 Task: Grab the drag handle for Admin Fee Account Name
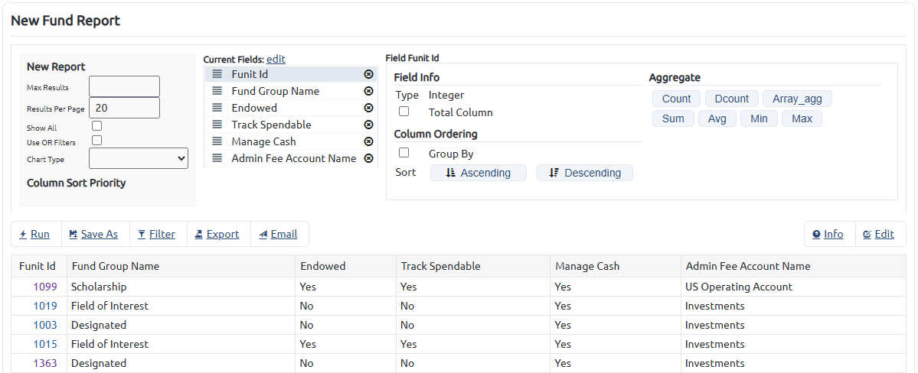(x=217, y=158)
